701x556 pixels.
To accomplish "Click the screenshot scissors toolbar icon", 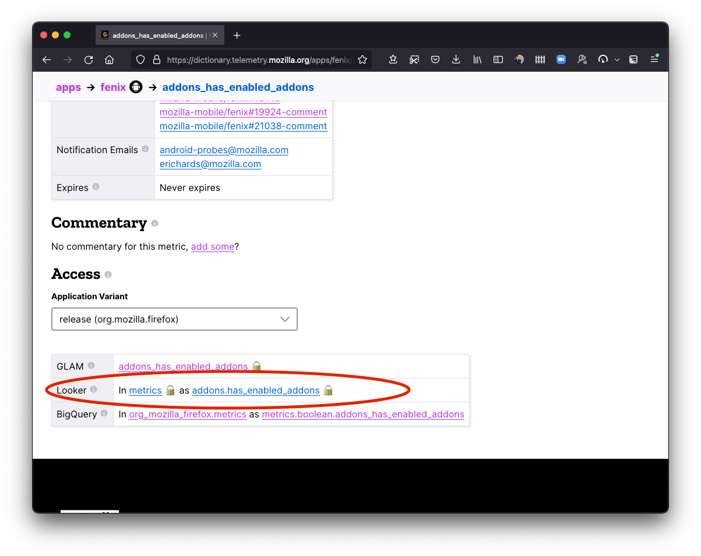I will point(414,59).
